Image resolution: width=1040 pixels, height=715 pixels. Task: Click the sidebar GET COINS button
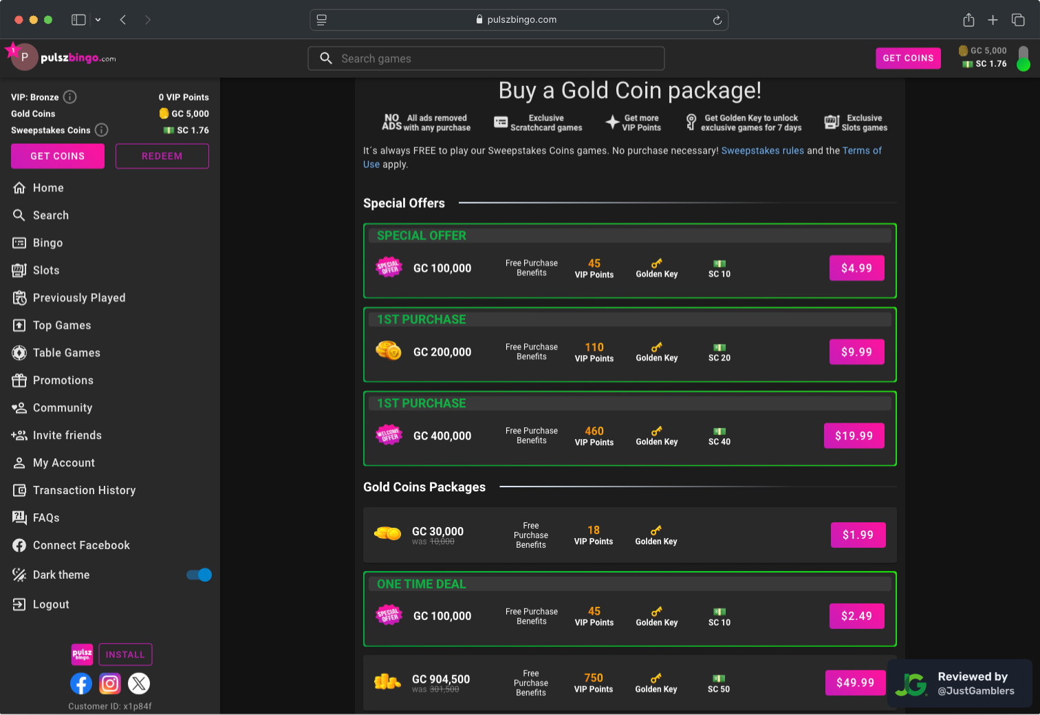58,156
